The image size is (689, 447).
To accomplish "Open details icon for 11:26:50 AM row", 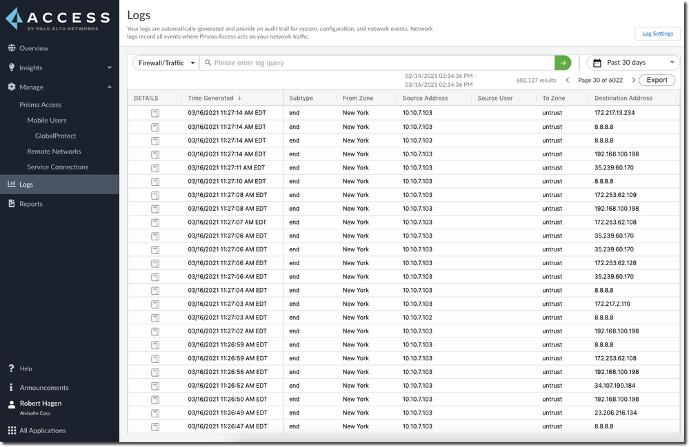I will click(x=155, y=399).
